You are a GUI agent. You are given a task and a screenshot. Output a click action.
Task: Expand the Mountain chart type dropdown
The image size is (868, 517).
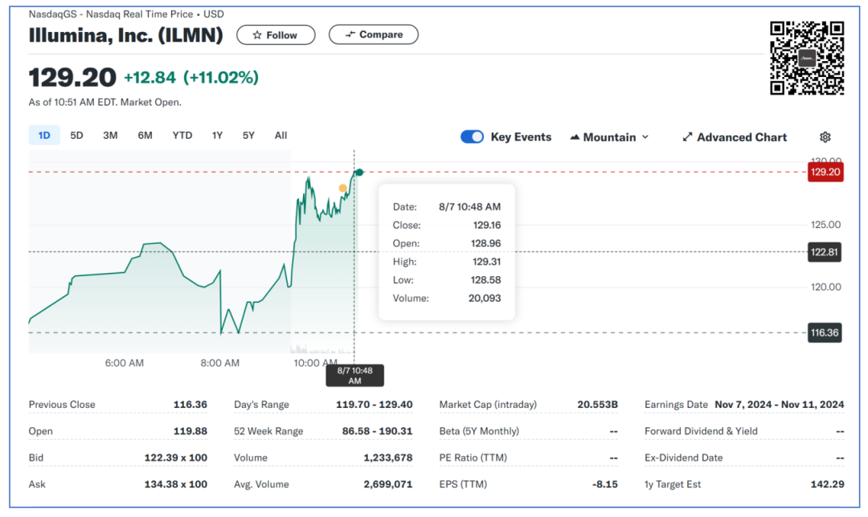pyautogui.click(x=608, y=137)
